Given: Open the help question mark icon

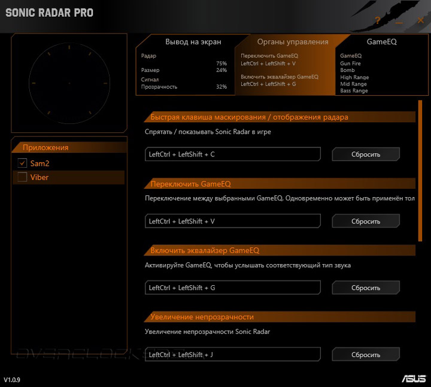Looking at the screenshot, I should [377, 20].
